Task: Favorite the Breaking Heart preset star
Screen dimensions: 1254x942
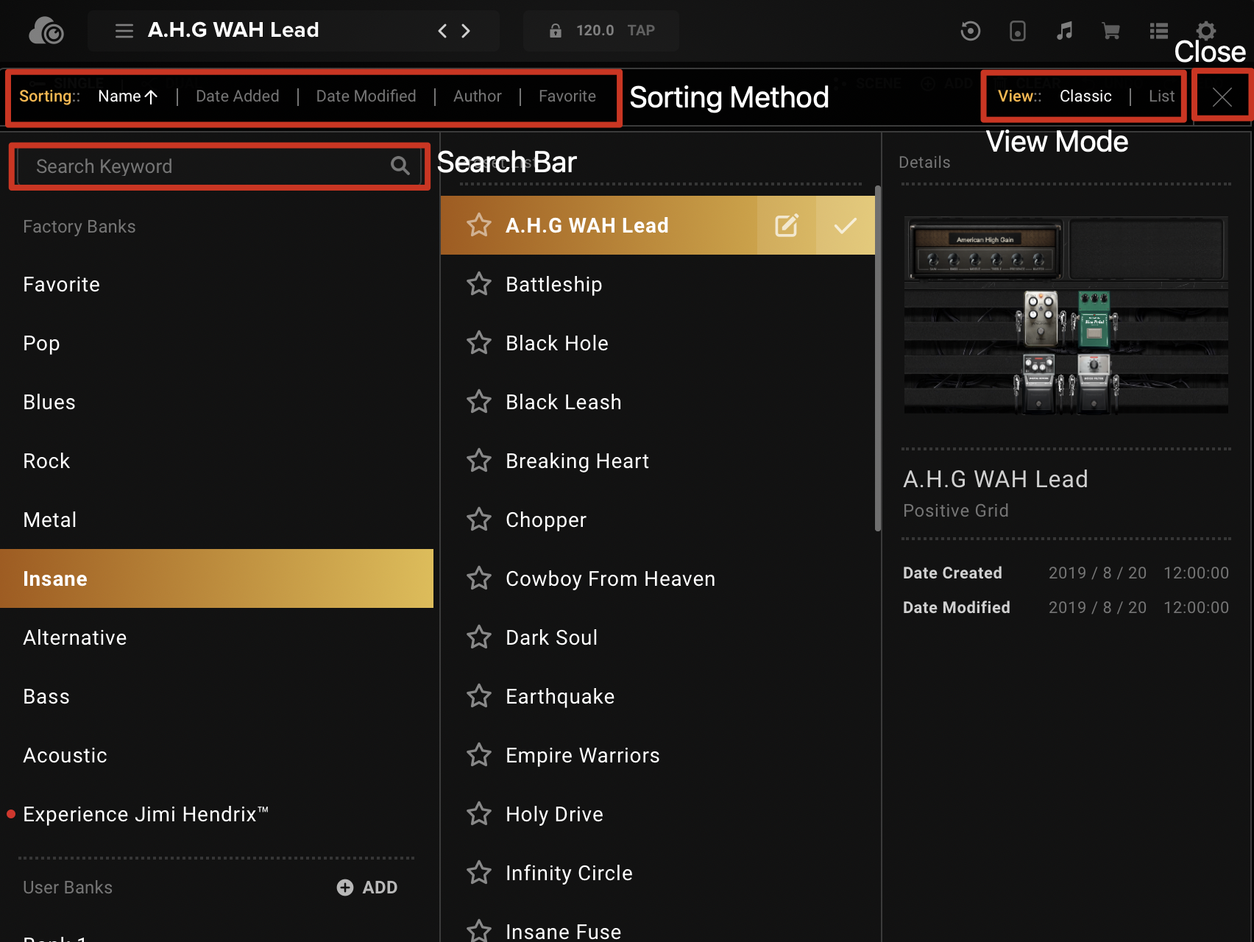Action: 479,461
